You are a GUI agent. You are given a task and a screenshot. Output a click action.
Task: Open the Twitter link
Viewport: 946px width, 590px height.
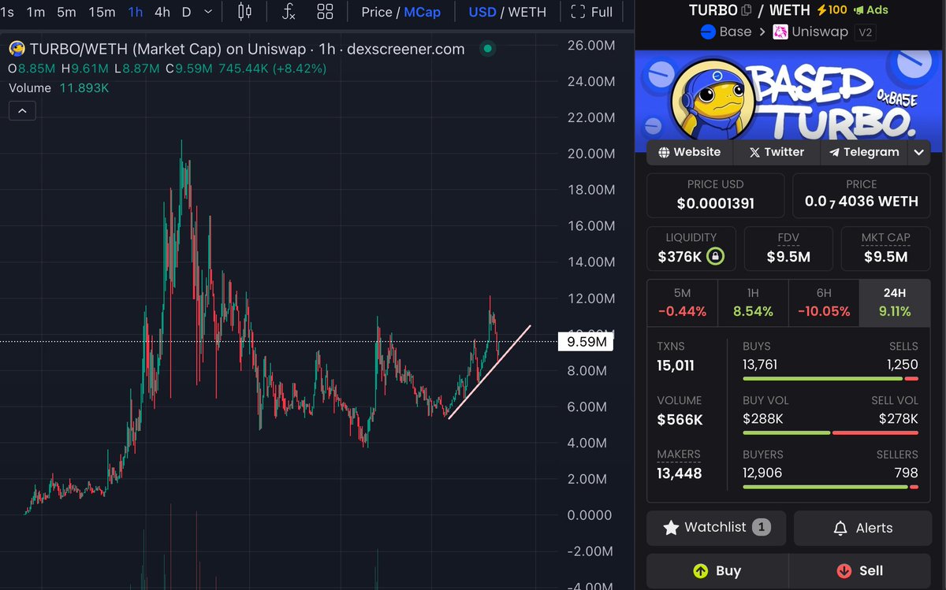click(x=777, y=152)
